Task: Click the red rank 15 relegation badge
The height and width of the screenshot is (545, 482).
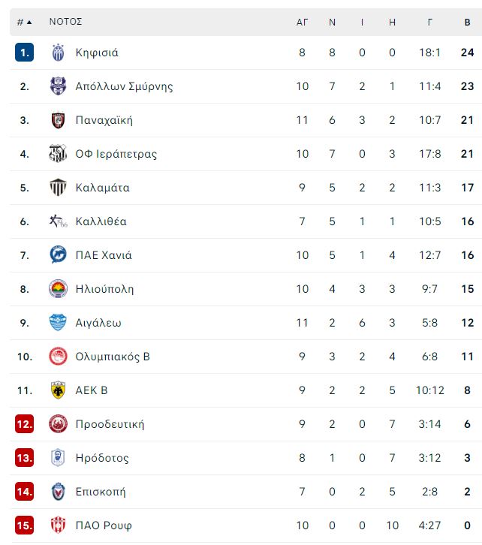Action: tap(24, 525)
